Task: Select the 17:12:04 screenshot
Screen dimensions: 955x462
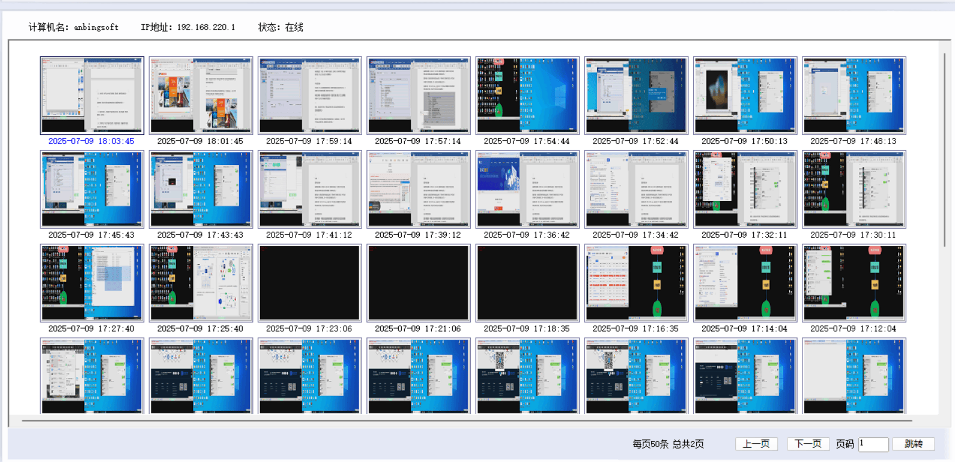Action: pos(853,283)
